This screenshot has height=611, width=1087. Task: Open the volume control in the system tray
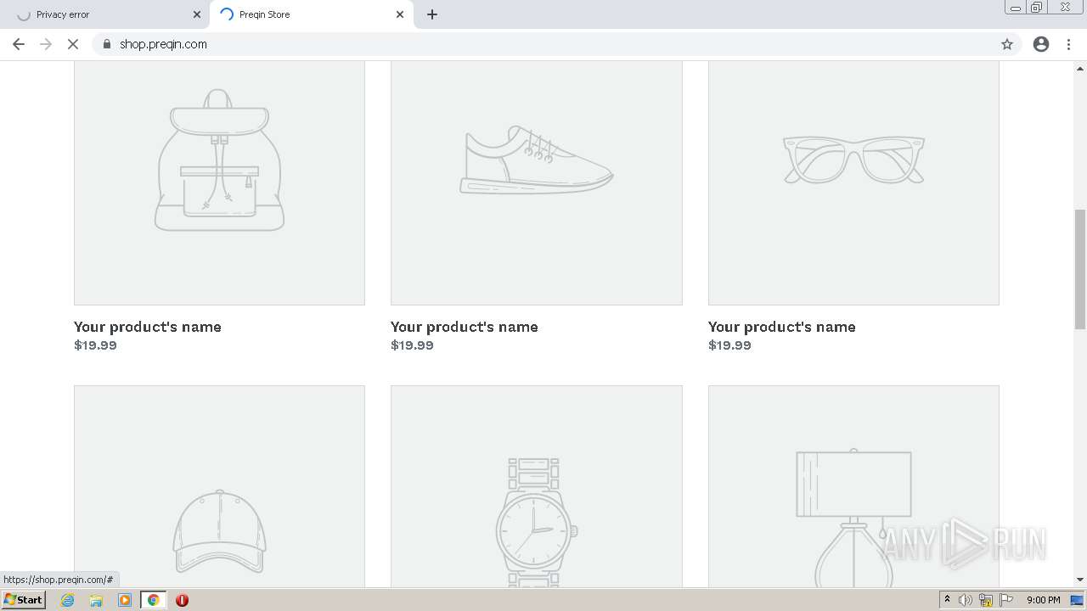coord(966,600)
